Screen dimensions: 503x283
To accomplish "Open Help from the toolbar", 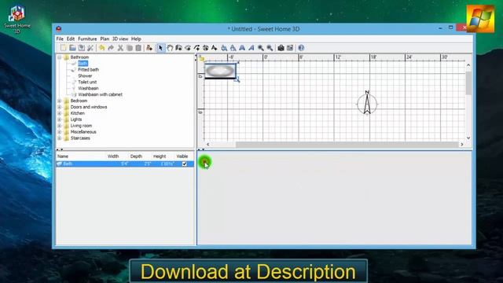I will [x=301, y=48].
